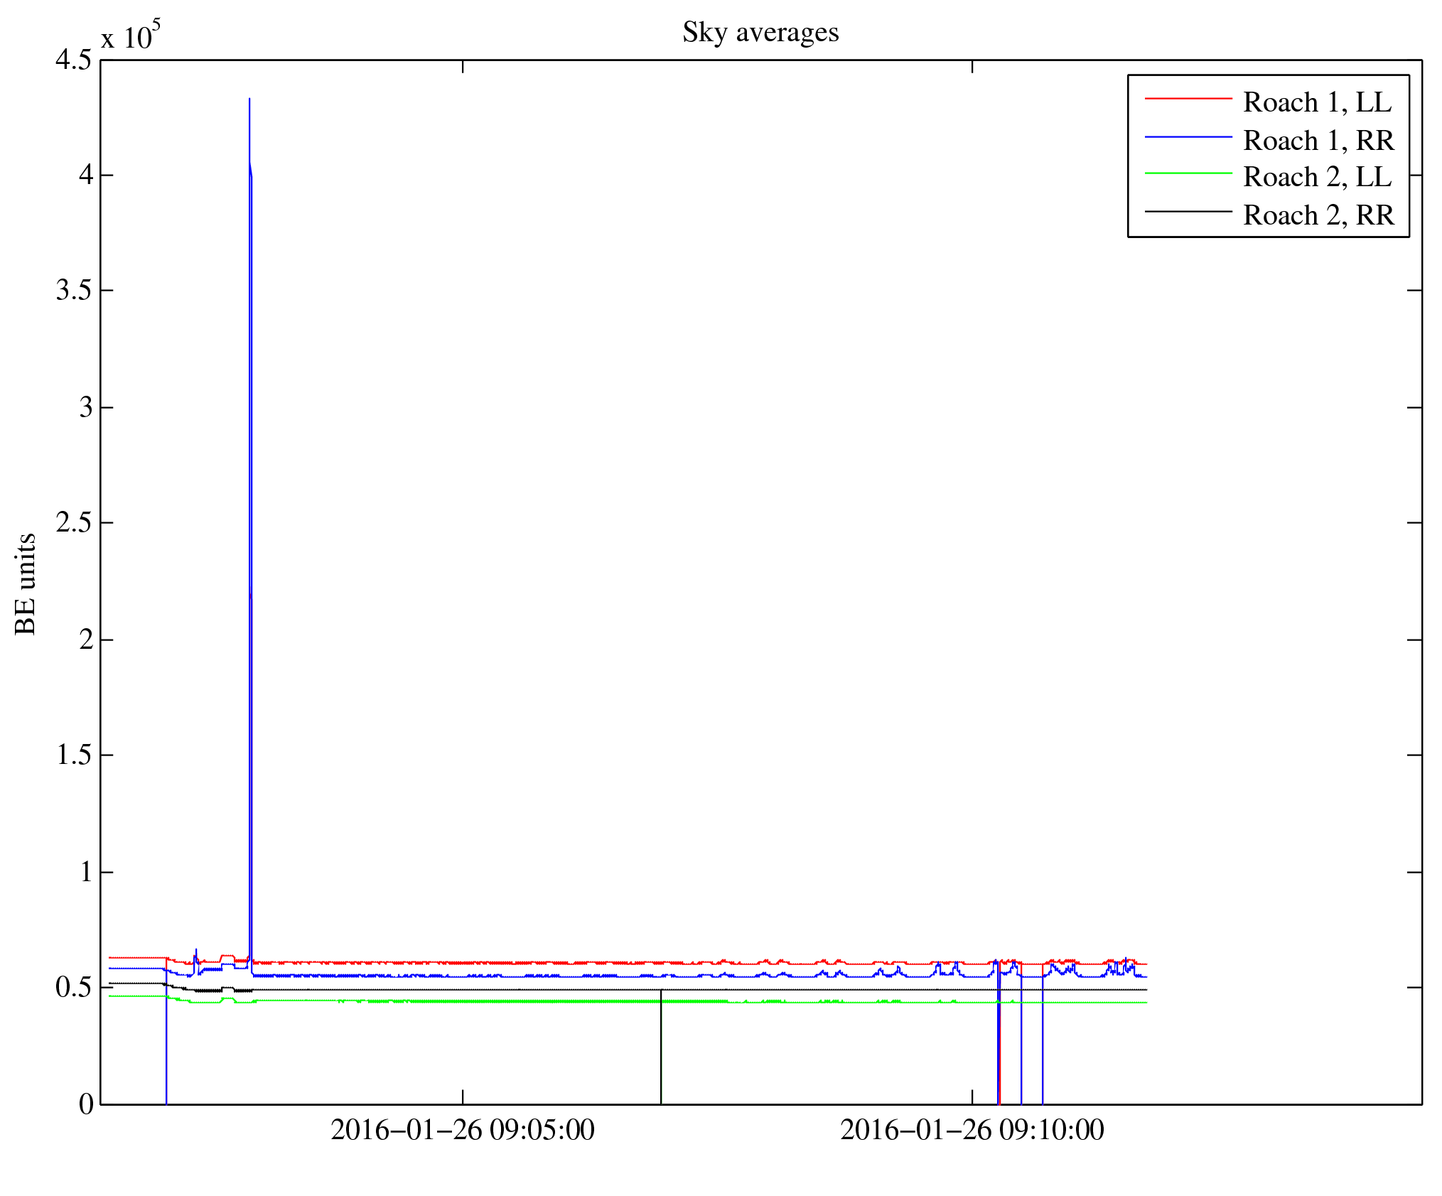This screenshot has width=1442, height=1196.
Task: Click the 'BE units' y-axis label
Action: [26, 583]
